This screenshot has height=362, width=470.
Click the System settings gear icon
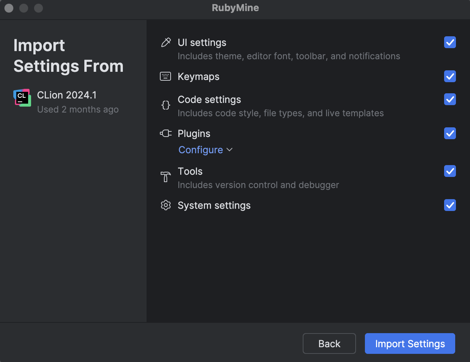165,205
